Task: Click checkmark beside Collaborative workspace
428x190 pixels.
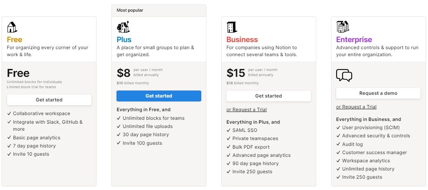Action: pyautogui.click(x=9, y=114)
